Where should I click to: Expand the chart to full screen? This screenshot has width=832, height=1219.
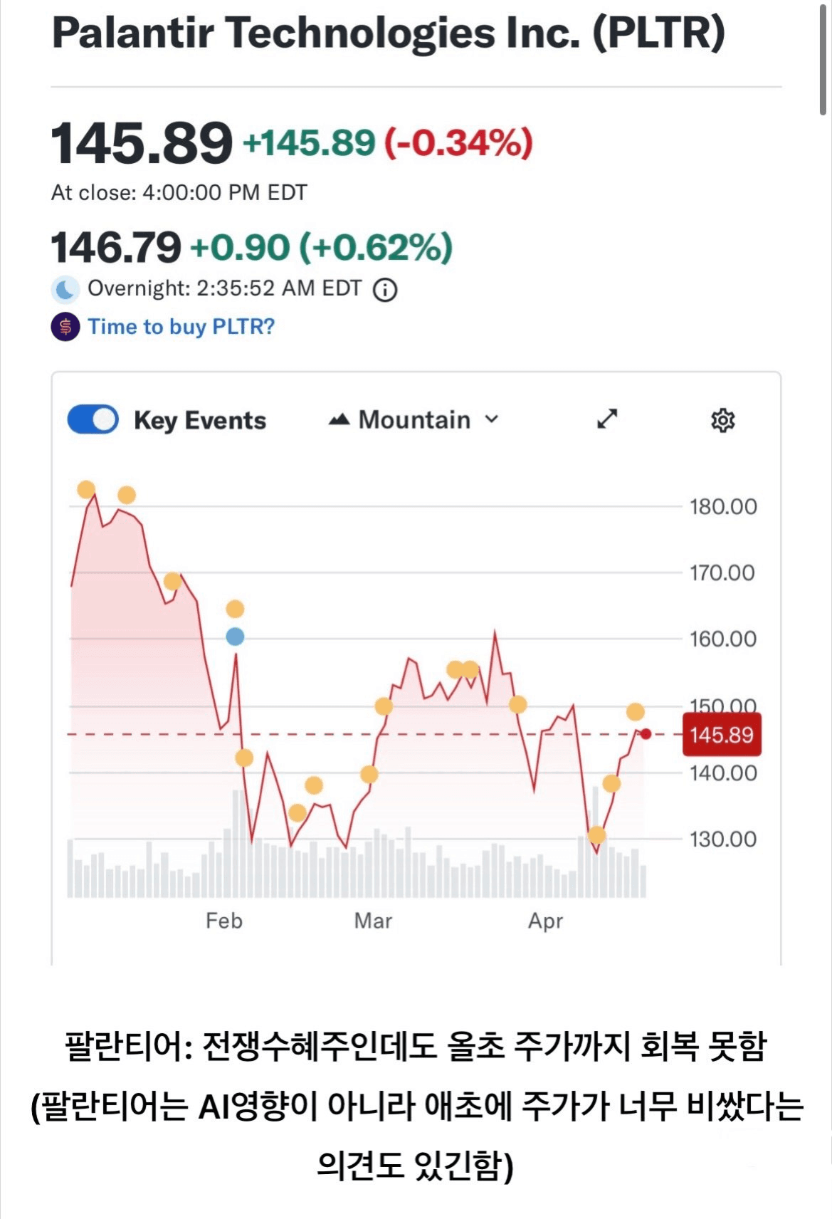[607, 419]
